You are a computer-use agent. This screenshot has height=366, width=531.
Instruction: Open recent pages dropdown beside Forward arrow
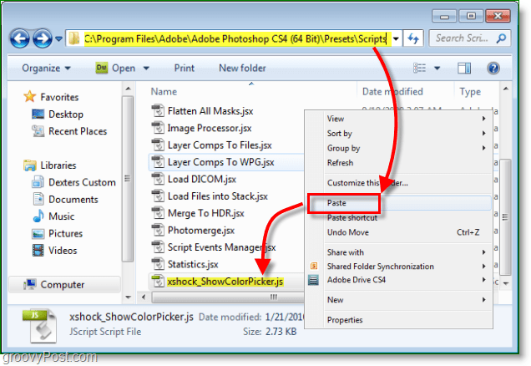click(58, 39)
